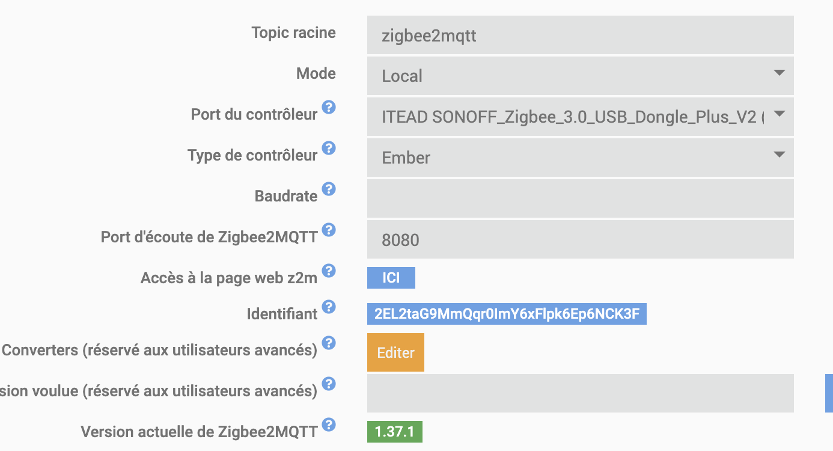Click the green 1.37.1 version badge

coord(395,432)
